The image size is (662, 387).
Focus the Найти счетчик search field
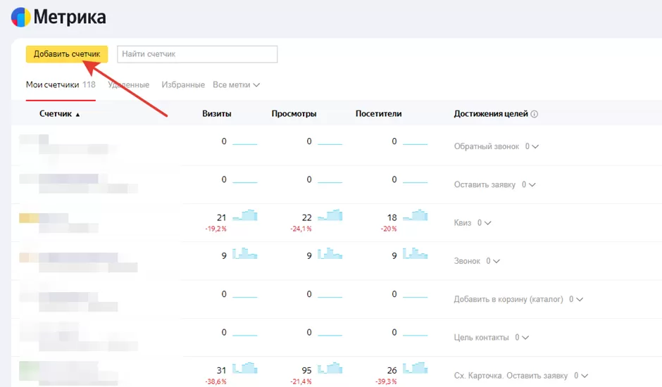click(x=197, y=54)
